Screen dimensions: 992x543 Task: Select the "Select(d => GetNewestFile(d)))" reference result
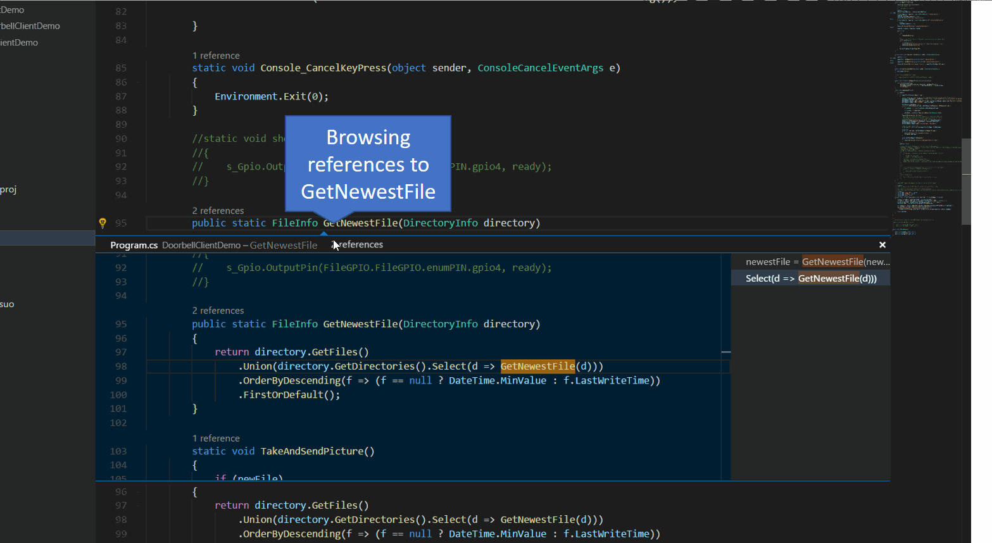(810, 278)
